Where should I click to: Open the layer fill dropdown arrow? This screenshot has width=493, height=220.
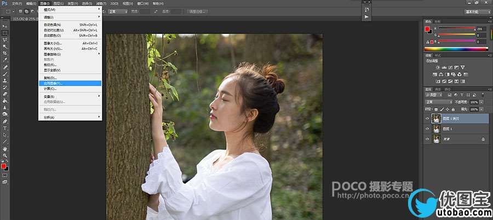(x=481, y=109)
